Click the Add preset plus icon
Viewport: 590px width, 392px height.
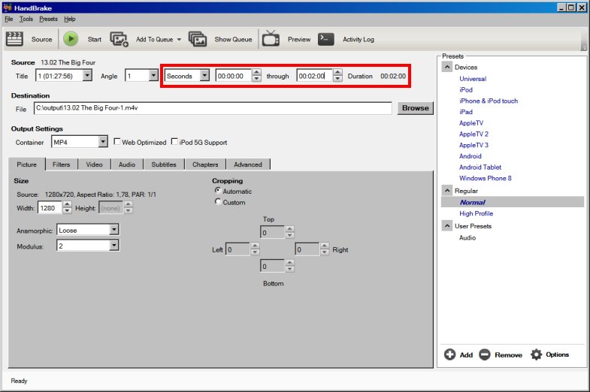pos(449,354)
